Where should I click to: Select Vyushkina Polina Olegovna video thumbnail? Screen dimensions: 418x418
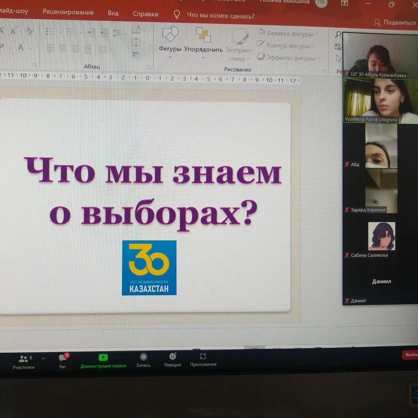tap(380, 101)
